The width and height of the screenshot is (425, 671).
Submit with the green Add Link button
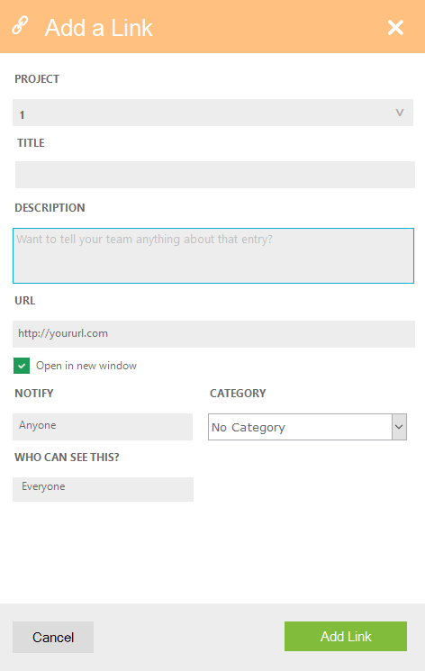click(346, 637)
